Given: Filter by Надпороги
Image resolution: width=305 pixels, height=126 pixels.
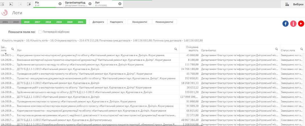Looking at the screenshot, I should click(x=117, y=22).
